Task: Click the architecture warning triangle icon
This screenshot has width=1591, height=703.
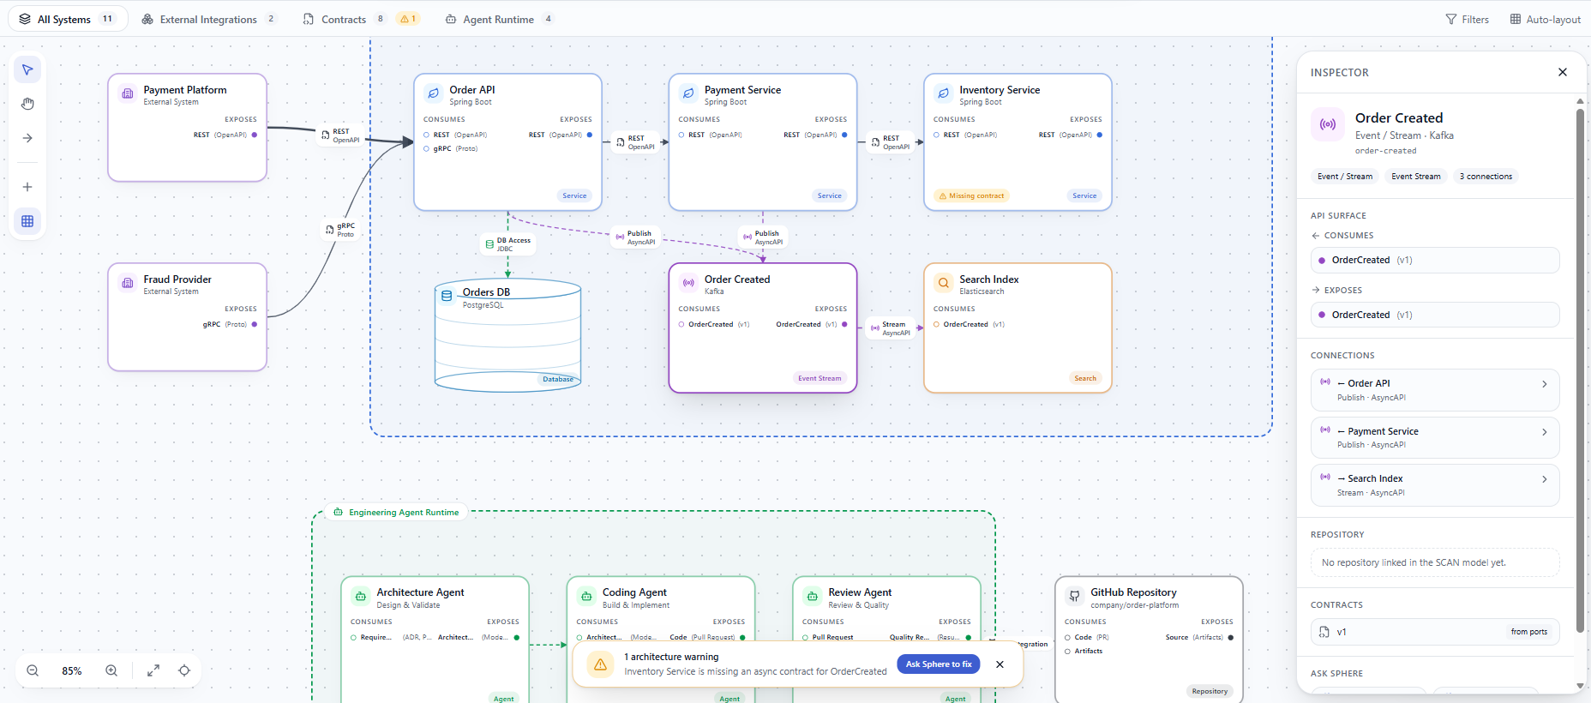Action: pyautogui.click(x=601, y=664)
